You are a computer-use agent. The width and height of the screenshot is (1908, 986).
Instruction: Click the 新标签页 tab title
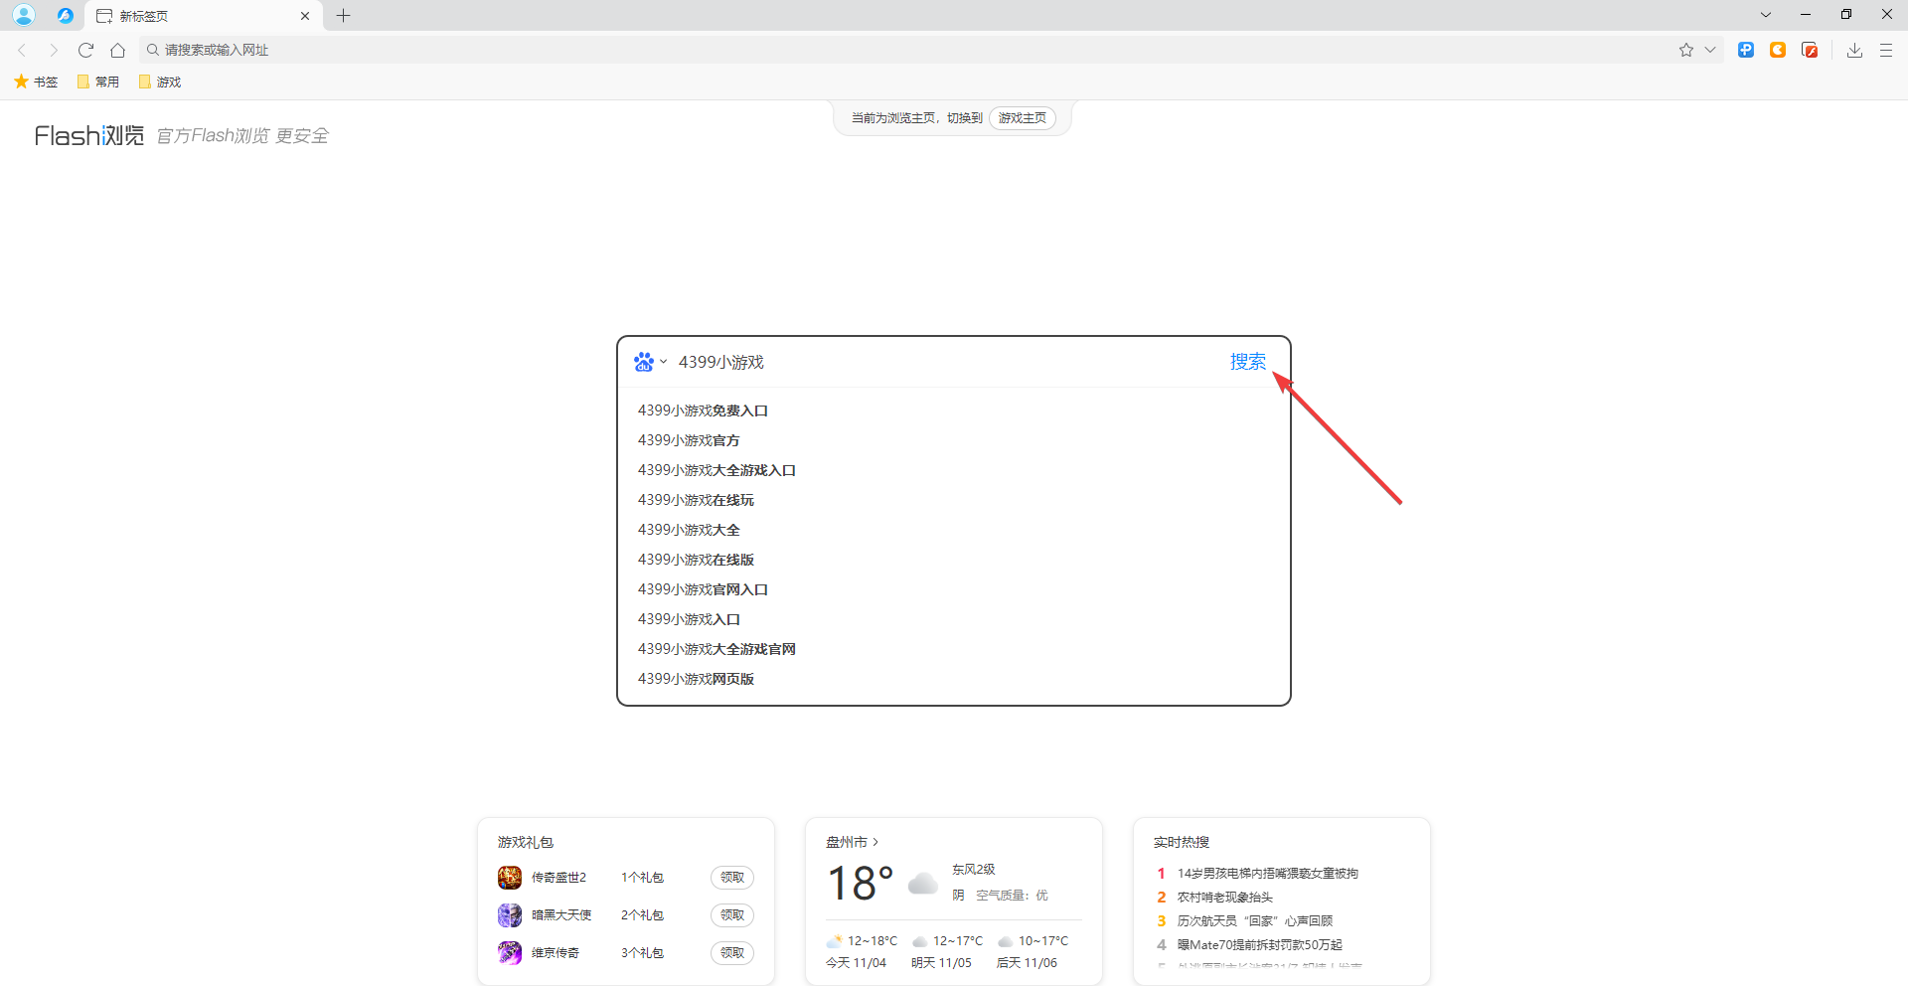point(144,16)
